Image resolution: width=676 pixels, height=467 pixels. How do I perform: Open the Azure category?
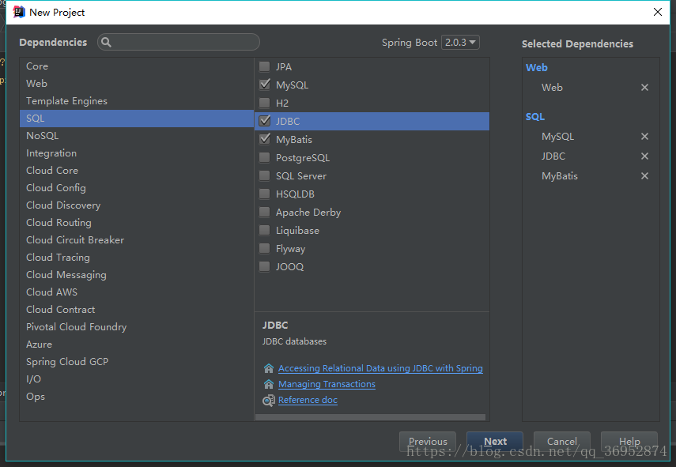pyautogui.click(x=137, y=345)
